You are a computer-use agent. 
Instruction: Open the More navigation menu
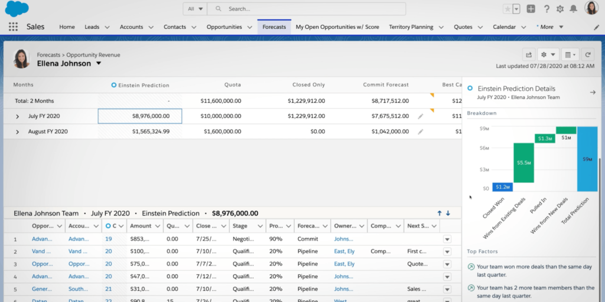click(550, 27)
